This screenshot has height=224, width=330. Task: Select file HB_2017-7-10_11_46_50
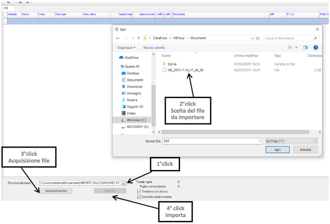click(185, 70)
